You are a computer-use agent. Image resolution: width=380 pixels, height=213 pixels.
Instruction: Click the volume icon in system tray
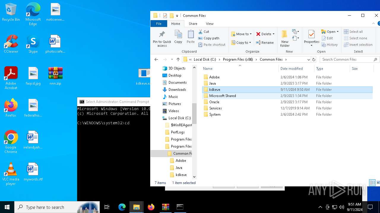341,207
